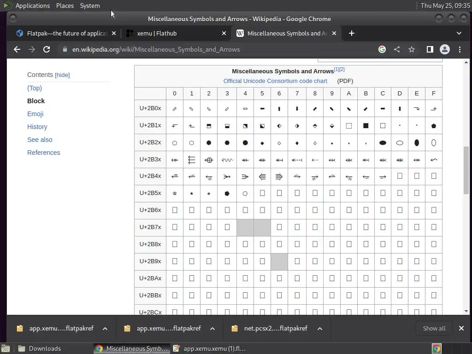Expand options for net.pcsx2 flatpakref download
Screen dimensions: 472x354
pos(320,329)
